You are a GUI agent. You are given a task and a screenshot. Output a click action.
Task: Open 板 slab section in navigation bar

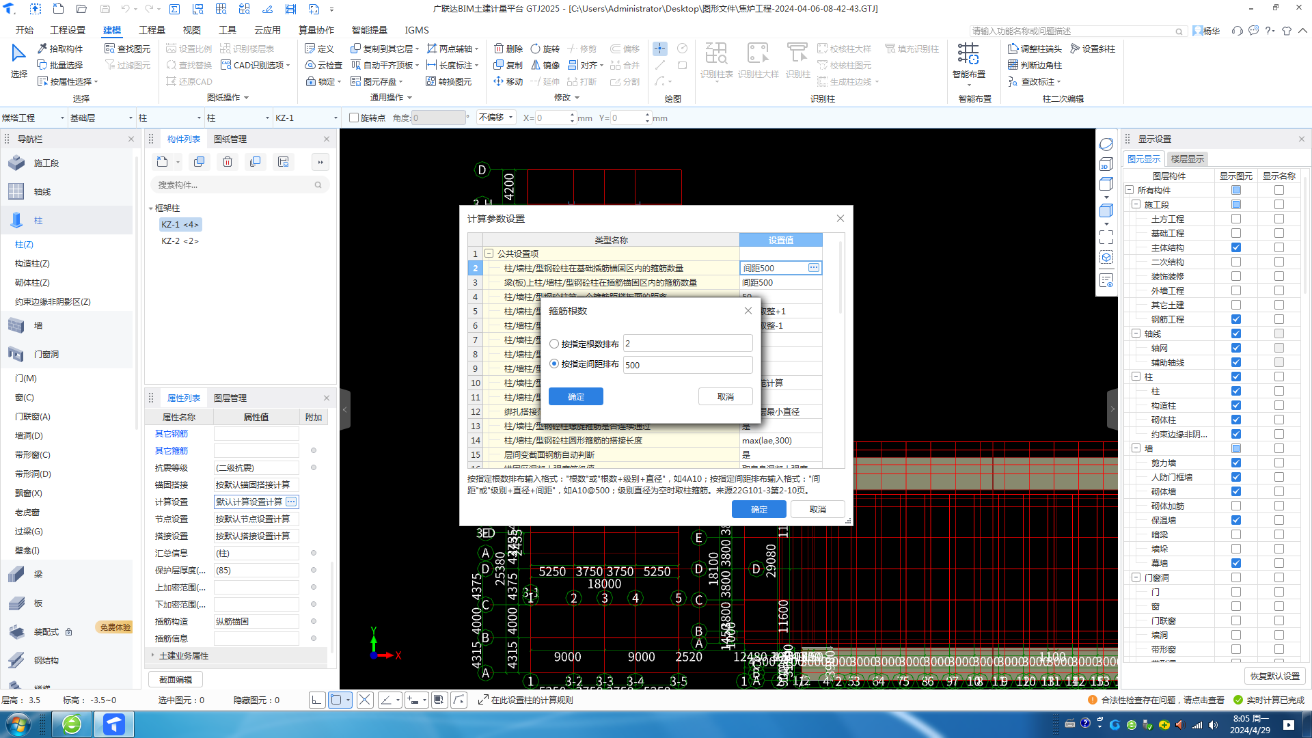pyautogui.click(x=66, y=603)
